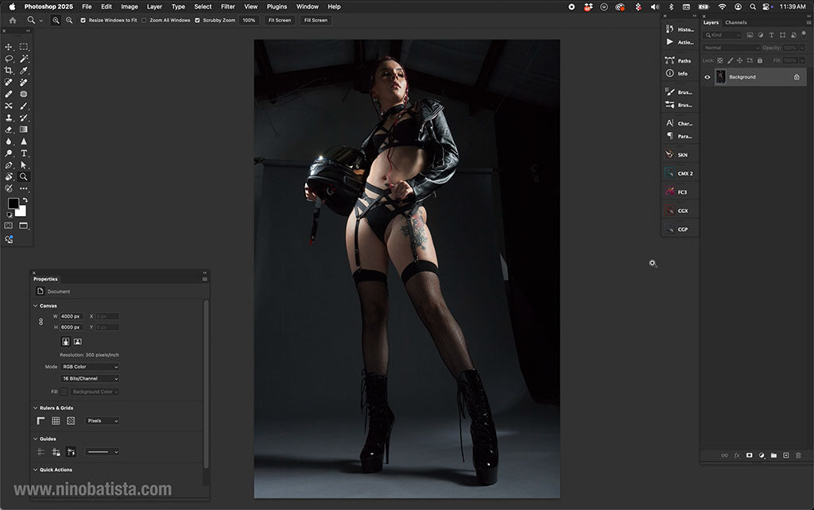The image size is (814, 510).
Task: Open the bit depth dropdown showing 16 Bits/Channel
Action: point(90,378)
